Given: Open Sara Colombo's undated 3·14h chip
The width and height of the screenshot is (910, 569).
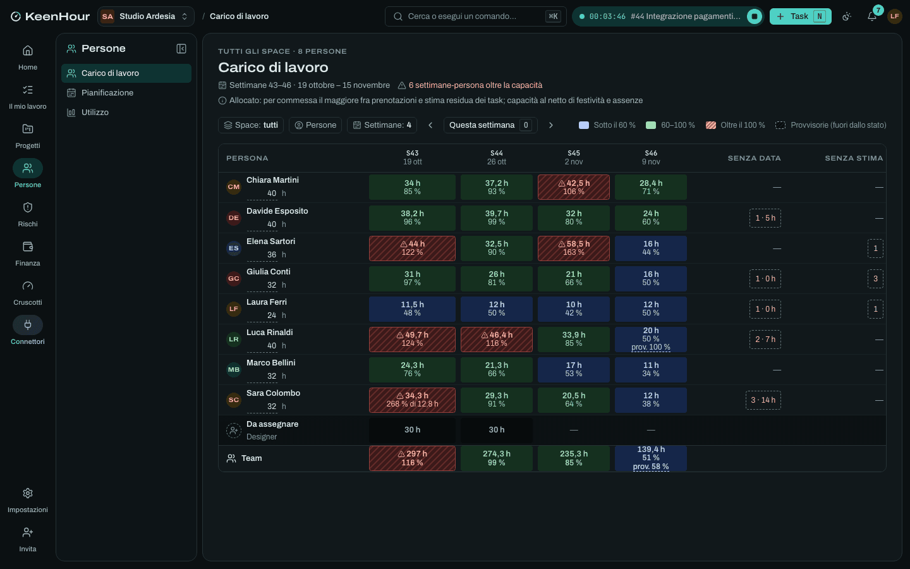Looking at the screenshot, I should pyautogui.click(x=763, y=400).
